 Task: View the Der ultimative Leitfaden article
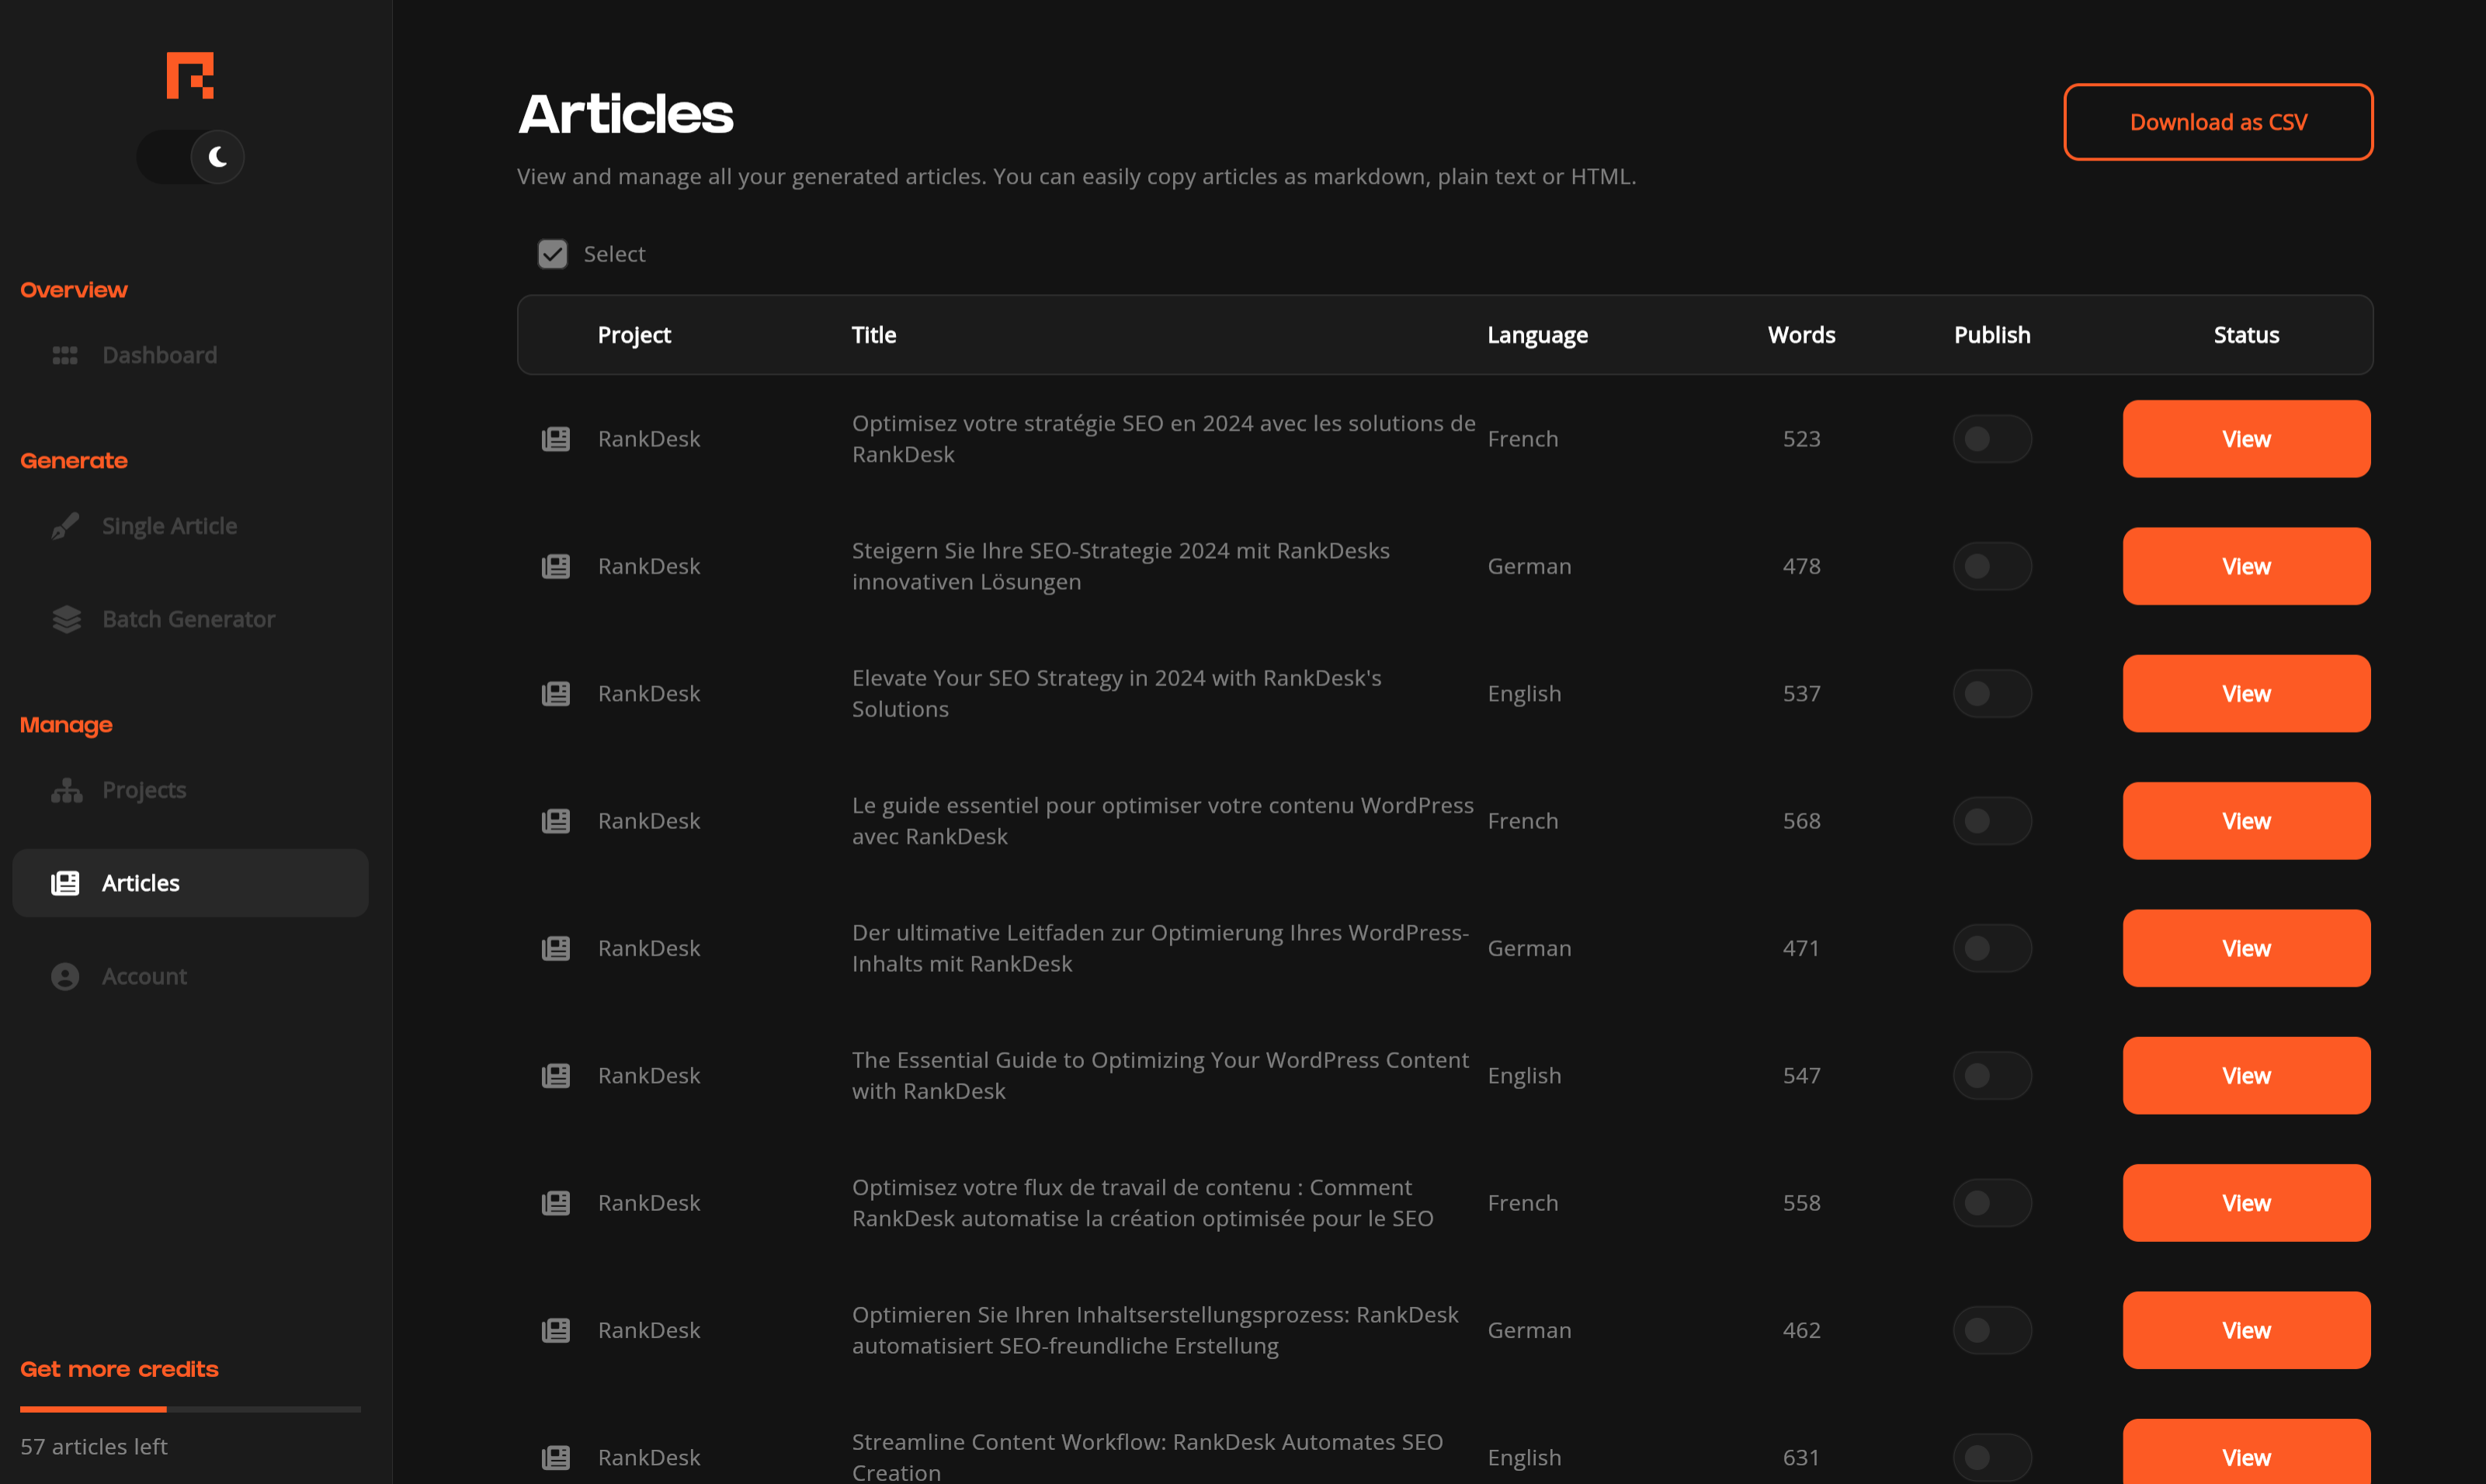(2246, 948)
